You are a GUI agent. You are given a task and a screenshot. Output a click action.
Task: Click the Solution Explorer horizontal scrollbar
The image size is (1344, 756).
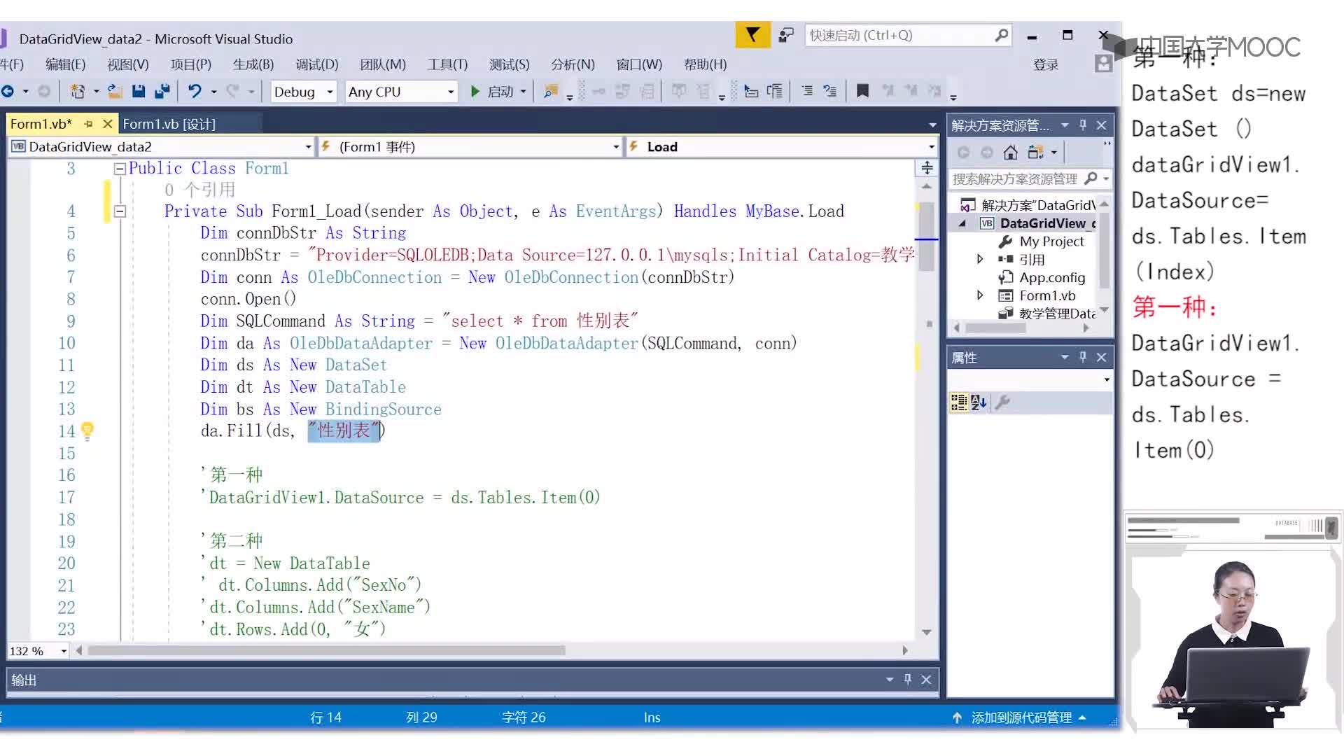[x=995, y=328]
